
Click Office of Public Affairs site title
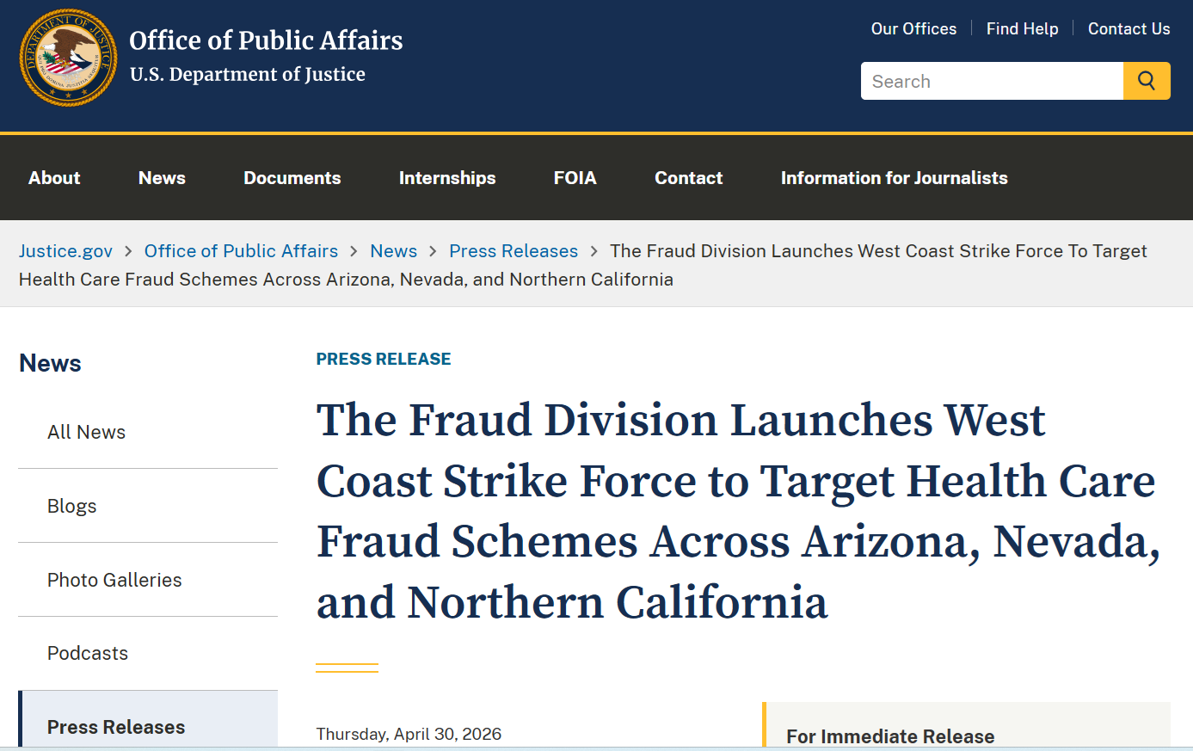click(x=266, y=40)
